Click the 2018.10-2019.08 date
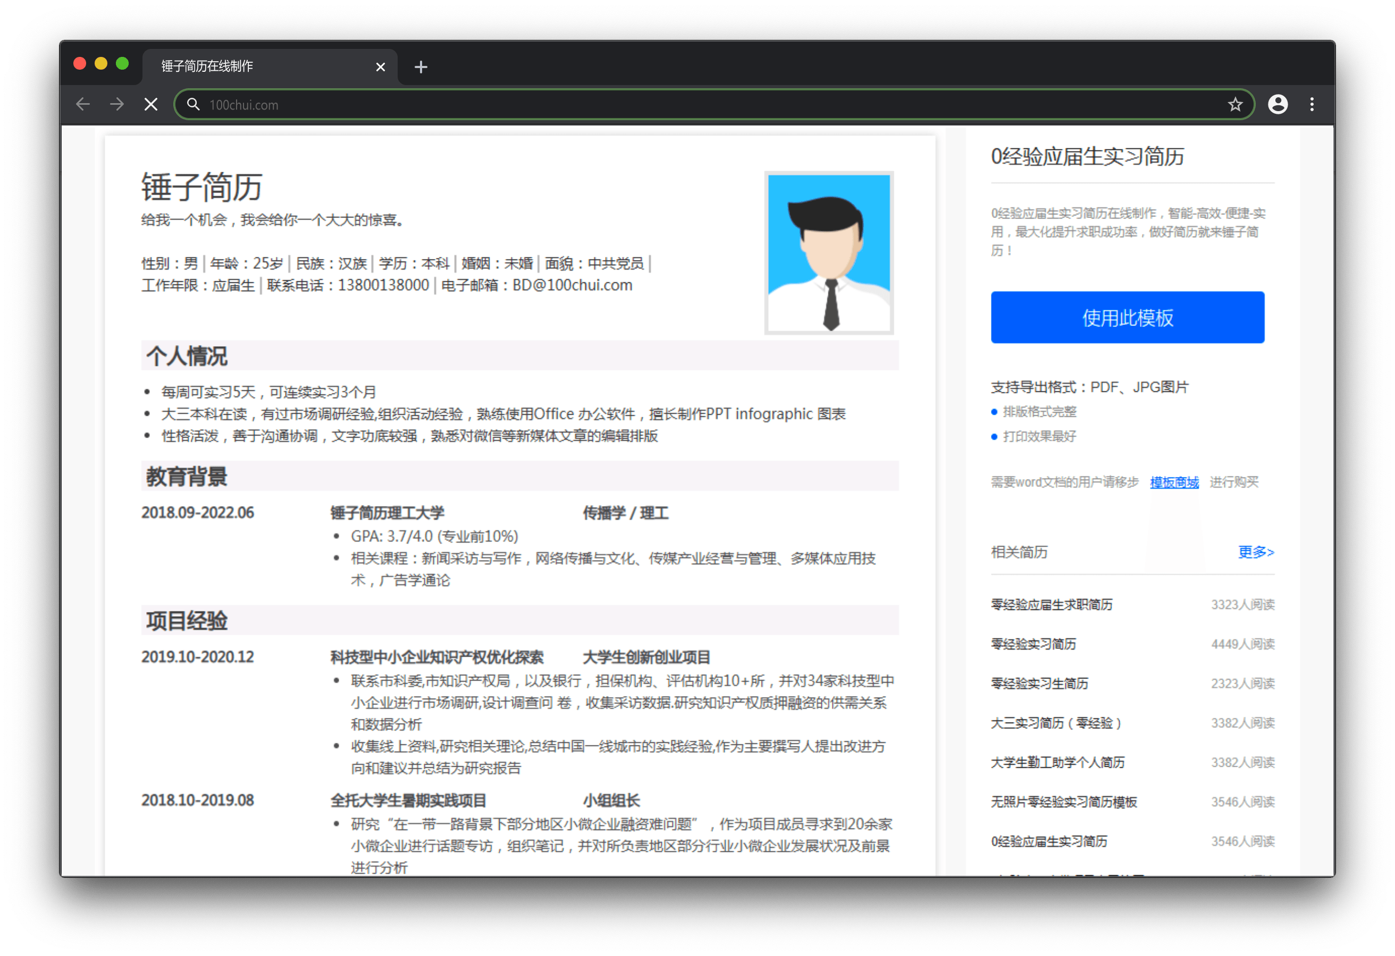 197,800
